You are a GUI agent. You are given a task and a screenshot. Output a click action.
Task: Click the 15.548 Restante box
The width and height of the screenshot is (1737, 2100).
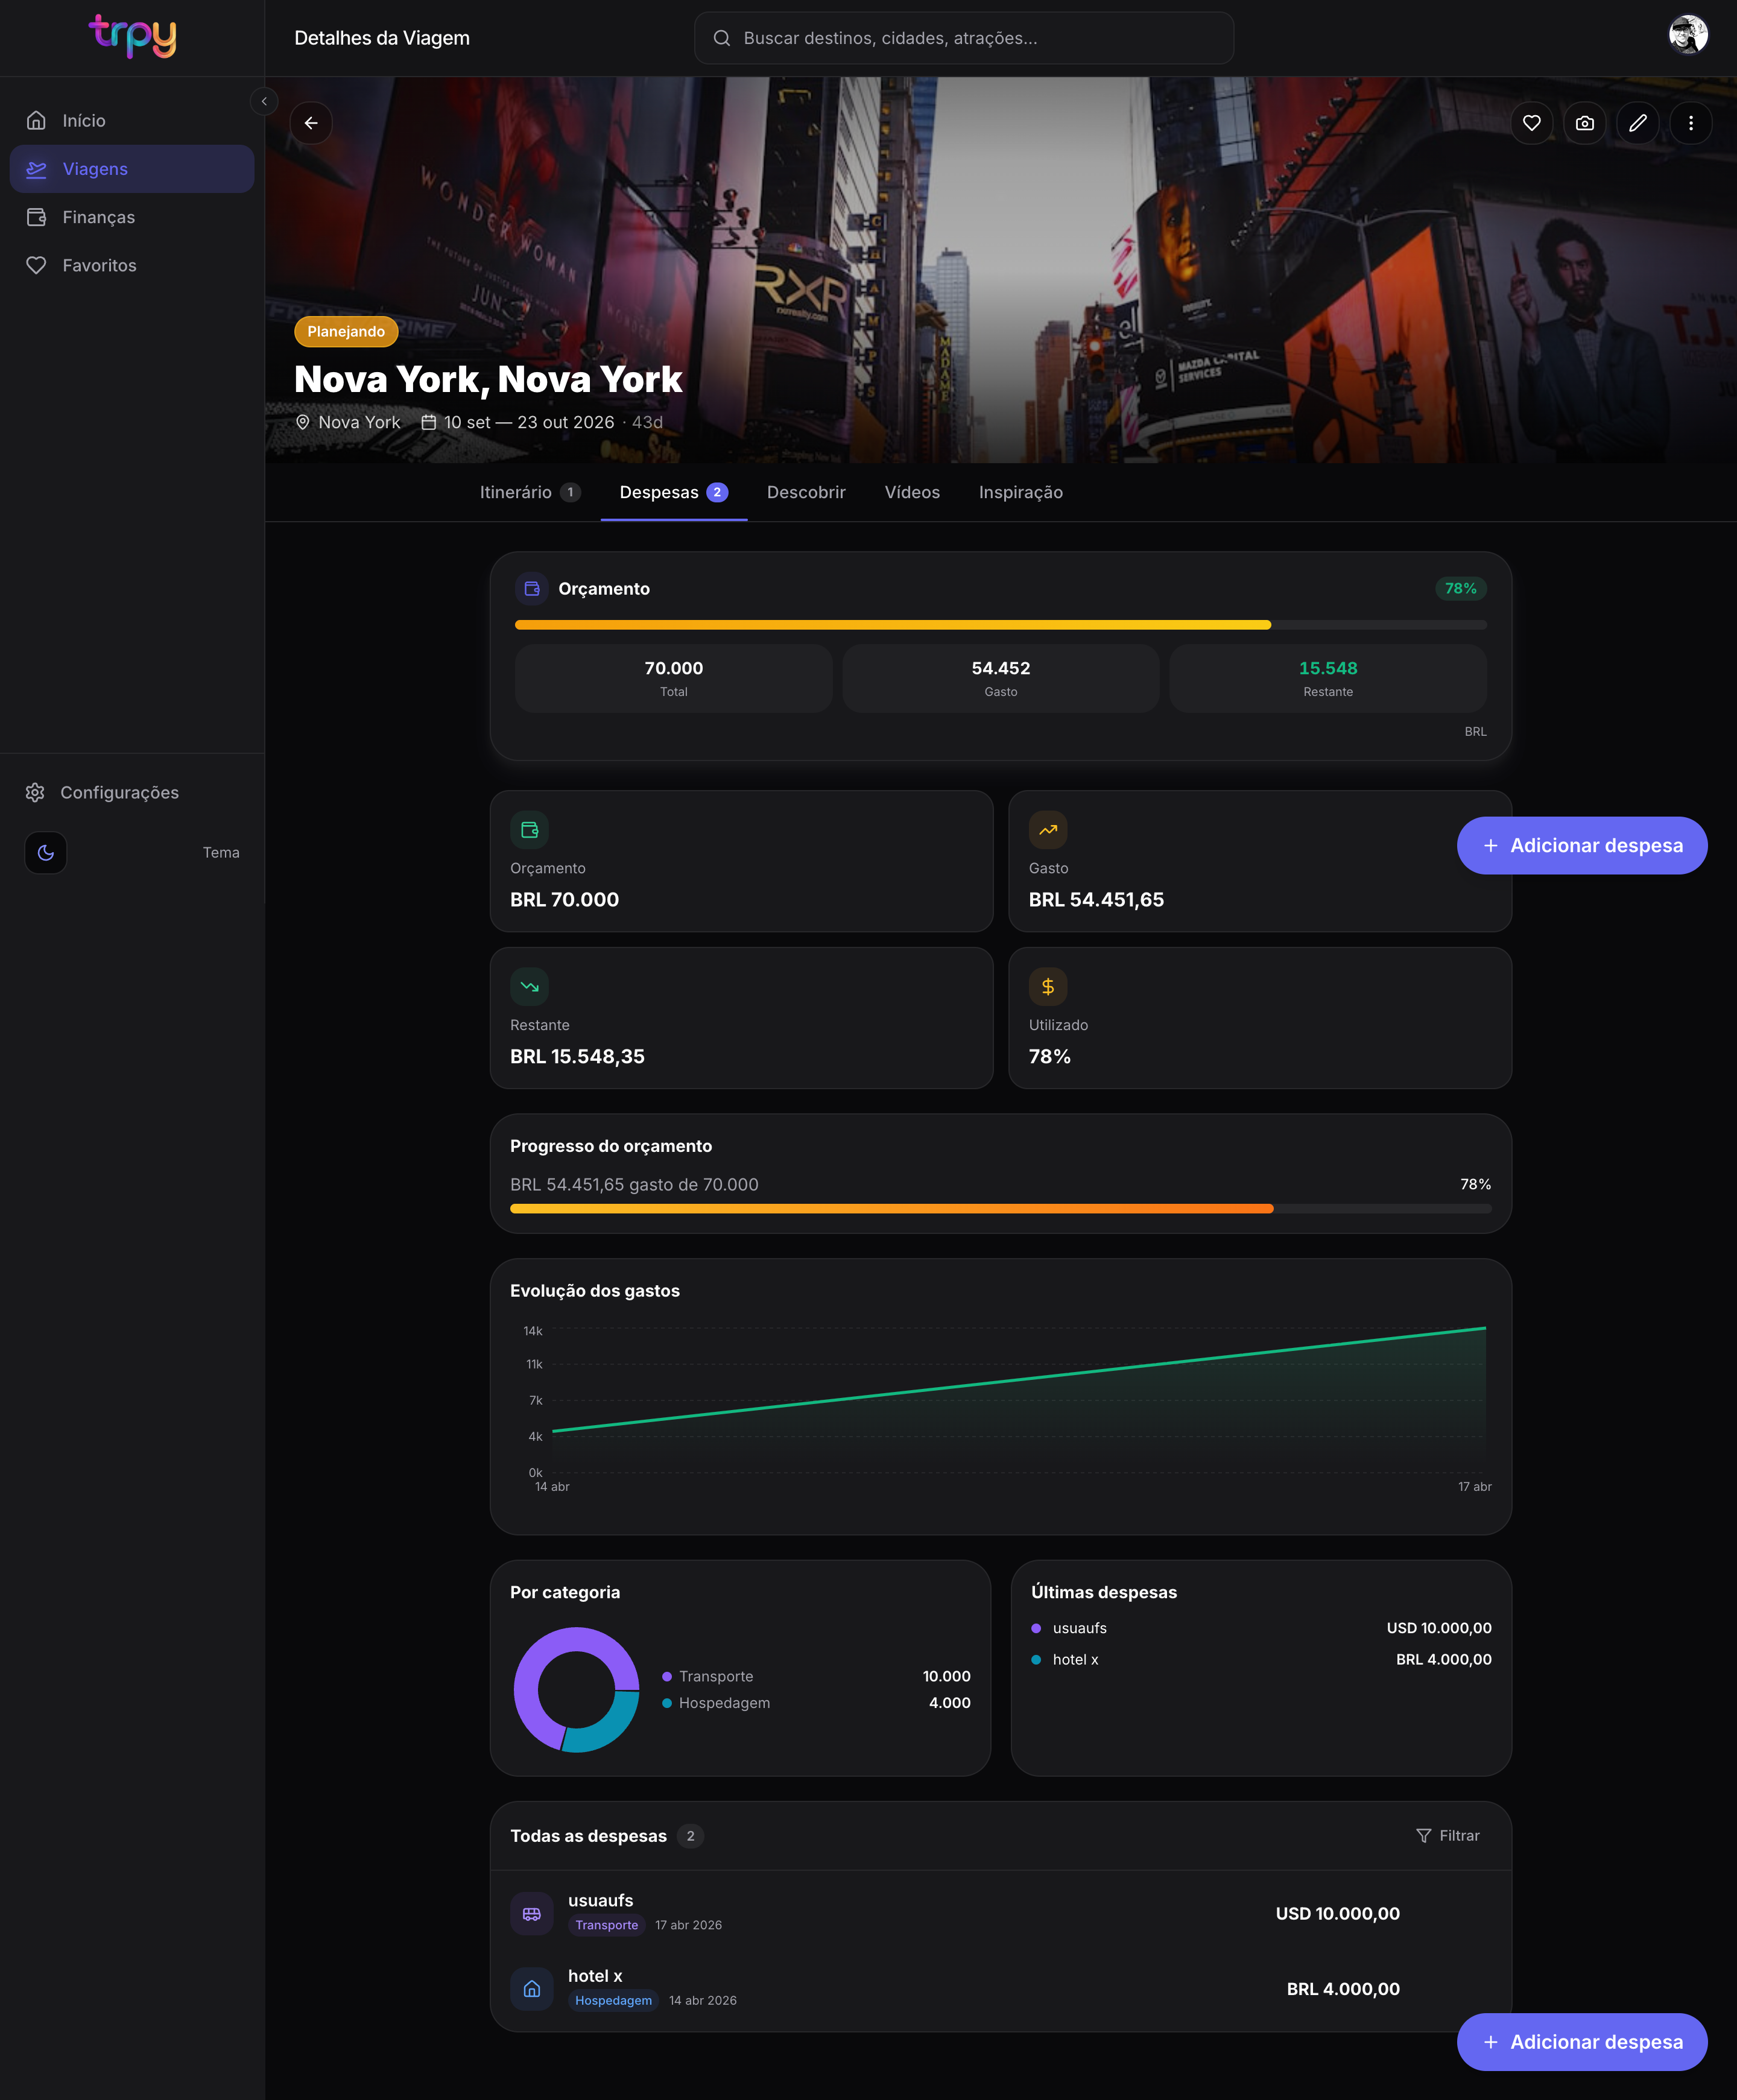(1328, 678)
